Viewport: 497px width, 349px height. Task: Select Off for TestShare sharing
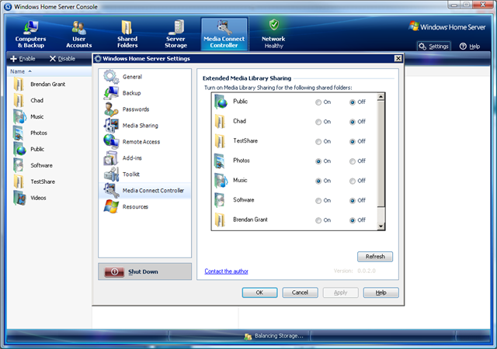click(352, 142)
